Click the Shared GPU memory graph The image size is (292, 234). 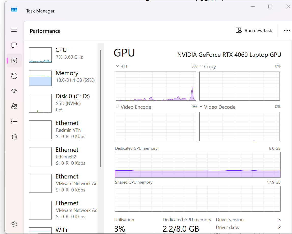pyautogui.click(x=198, y=199)
